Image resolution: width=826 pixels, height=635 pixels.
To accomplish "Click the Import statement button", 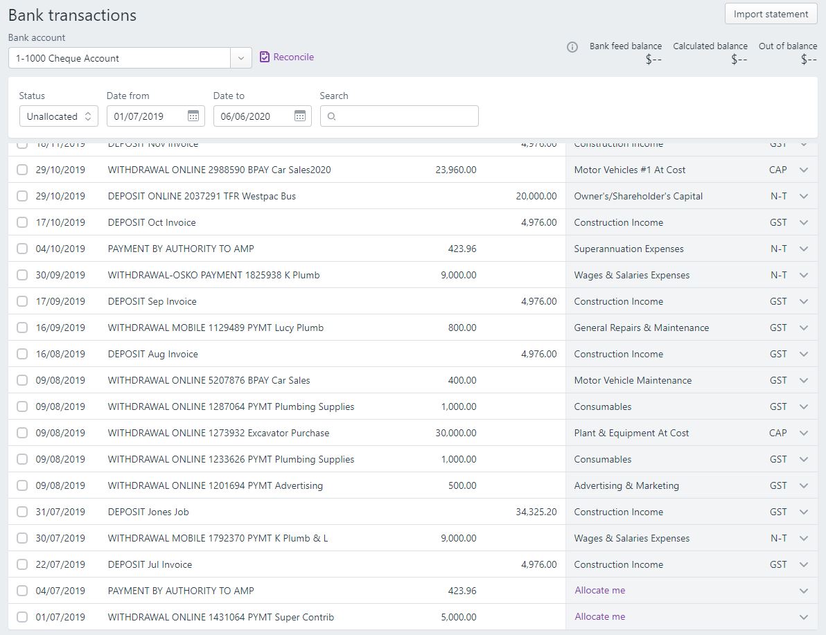I will 771,13.
